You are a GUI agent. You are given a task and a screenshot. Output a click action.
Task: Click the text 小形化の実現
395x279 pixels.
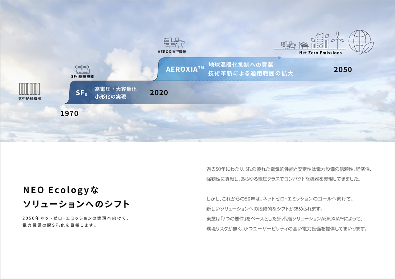click(110, 96)
